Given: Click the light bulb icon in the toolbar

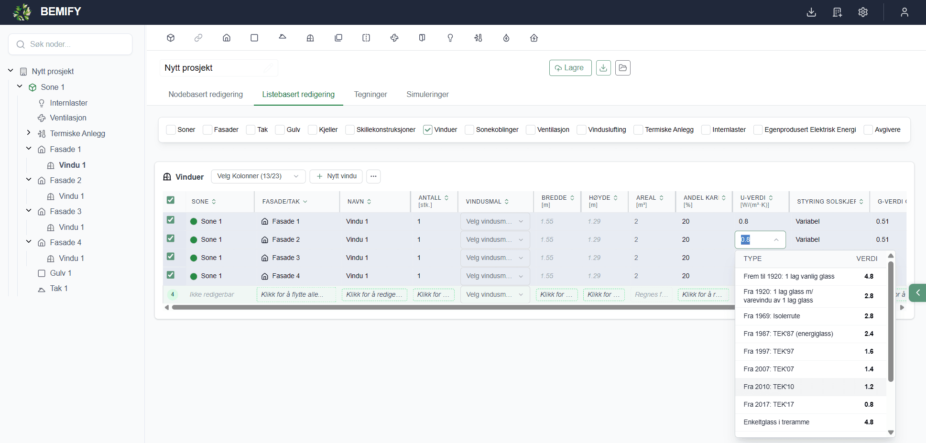Looking at the screenshot, I should [x=450, y=38].
